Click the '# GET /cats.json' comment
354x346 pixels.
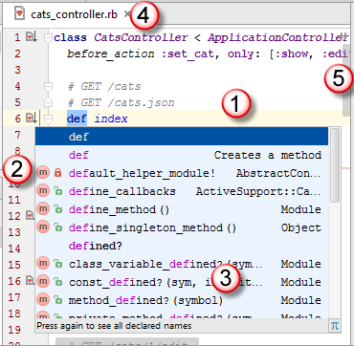click(122, 102)
